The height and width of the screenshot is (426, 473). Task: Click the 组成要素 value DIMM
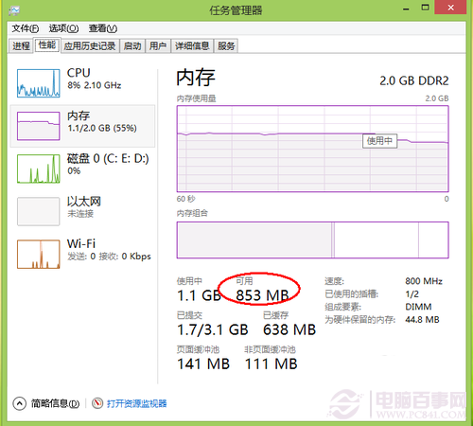[418, 307]
